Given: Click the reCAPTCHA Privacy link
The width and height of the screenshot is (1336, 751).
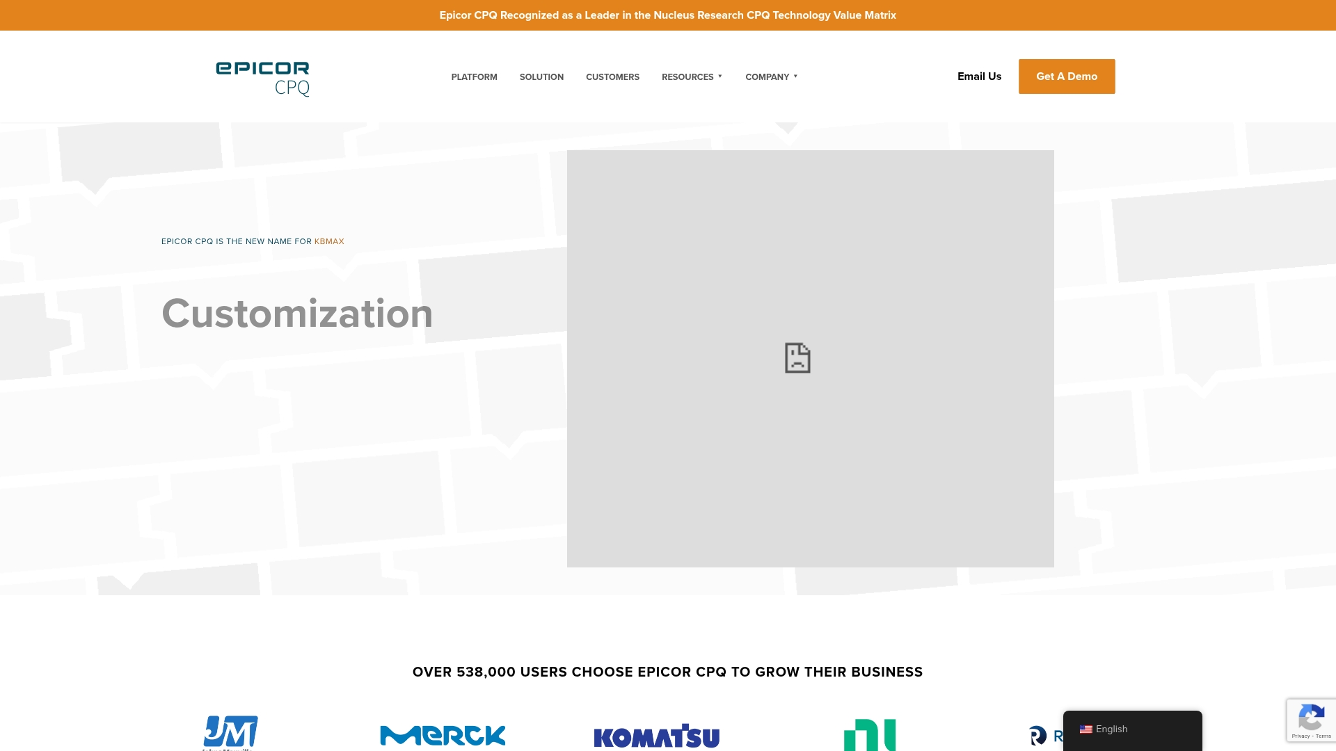Looking at the screenshot, I should click(x=1301, y=736).
